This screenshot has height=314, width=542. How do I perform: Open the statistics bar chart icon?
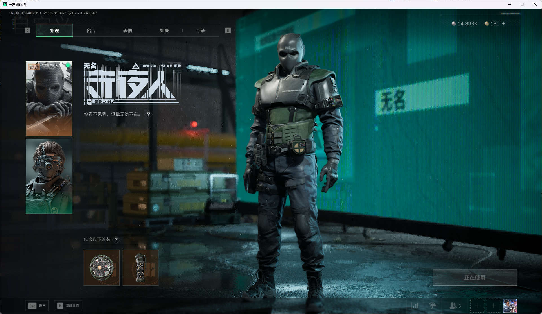coord(415,306)
